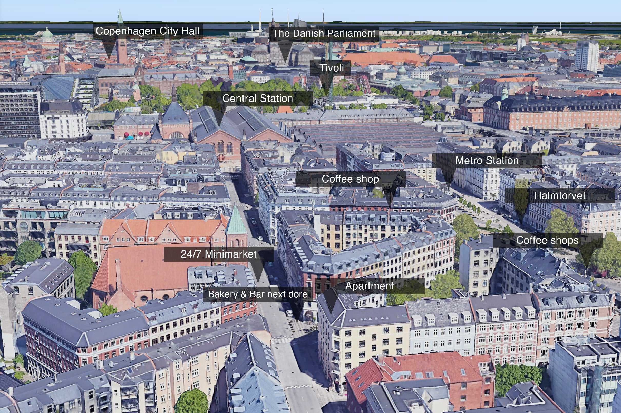Click Bakery & Bar next dore label
This screenshot has width=621, height=413.
click(x=257, y=294)
